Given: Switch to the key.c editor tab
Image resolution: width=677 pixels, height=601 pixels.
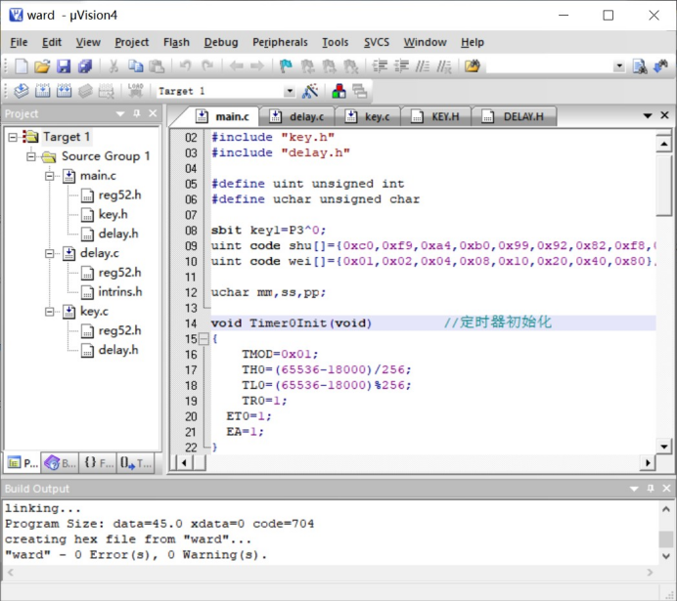Looking at the screenshot, I should 368,116.
